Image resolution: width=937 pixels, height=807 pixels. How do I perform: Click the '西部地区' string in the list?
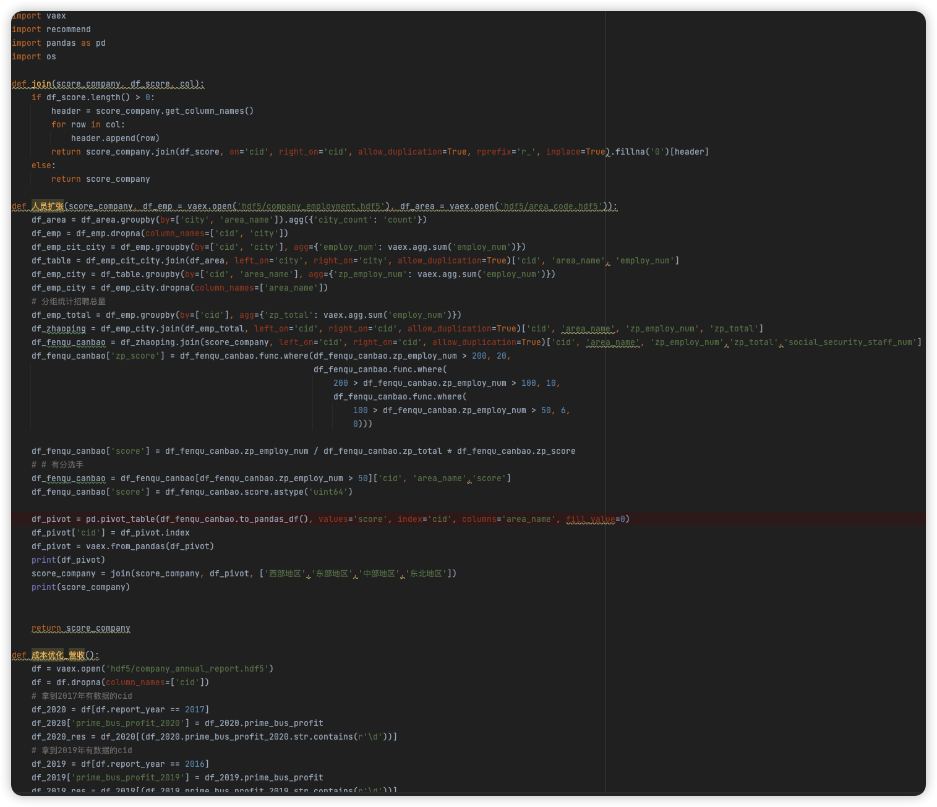click(284, 574)
